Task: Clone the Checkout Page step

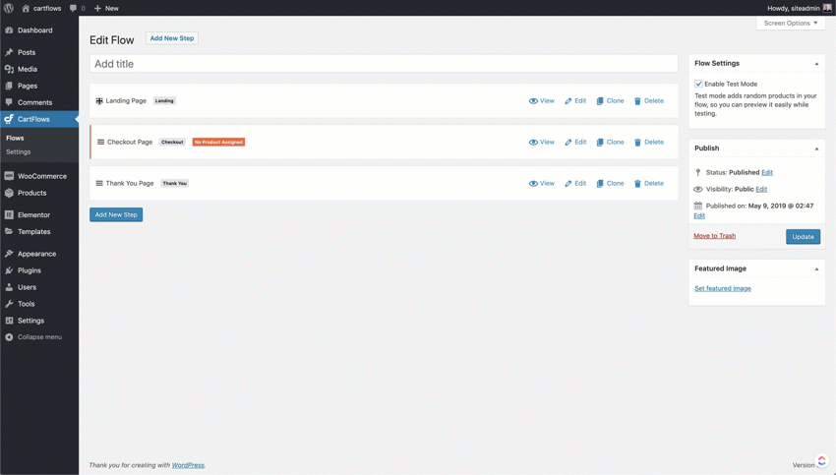Action: (610, 142)
